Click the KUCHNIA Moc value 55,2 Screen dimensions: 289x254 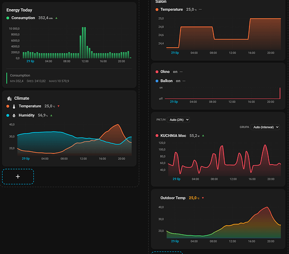pyautogui.click(x=193, y=136)
